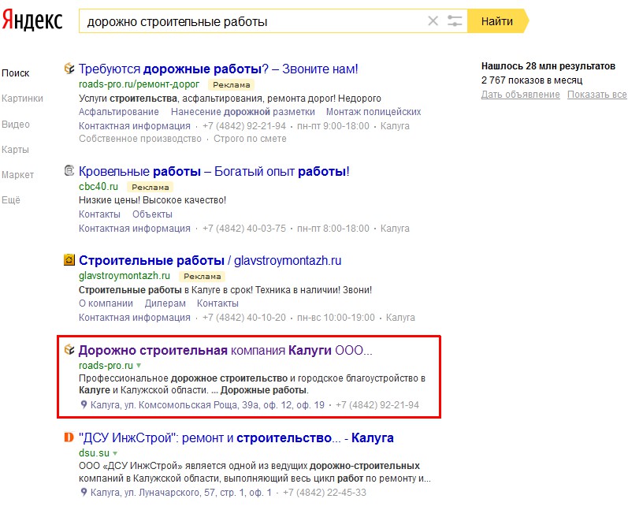The image size is (628, 510).
Task: Click the Яндекс logo
Action: (32, 20)
